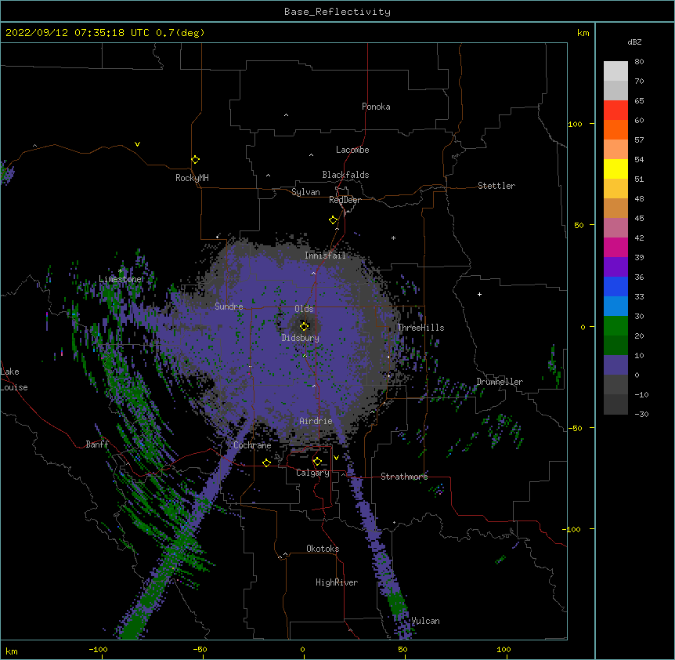Image resolution: width=675 pixels, height=660 pixels.
Task: Click the Okotoks label
Action: (x=323, y=549)
